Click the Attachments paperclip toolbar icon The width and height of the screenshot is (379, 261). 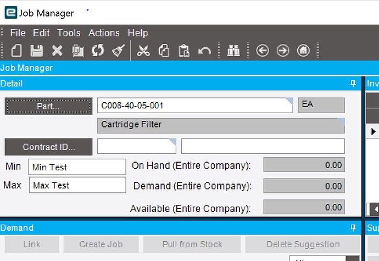pyautogui.click(x=78, y=51)
